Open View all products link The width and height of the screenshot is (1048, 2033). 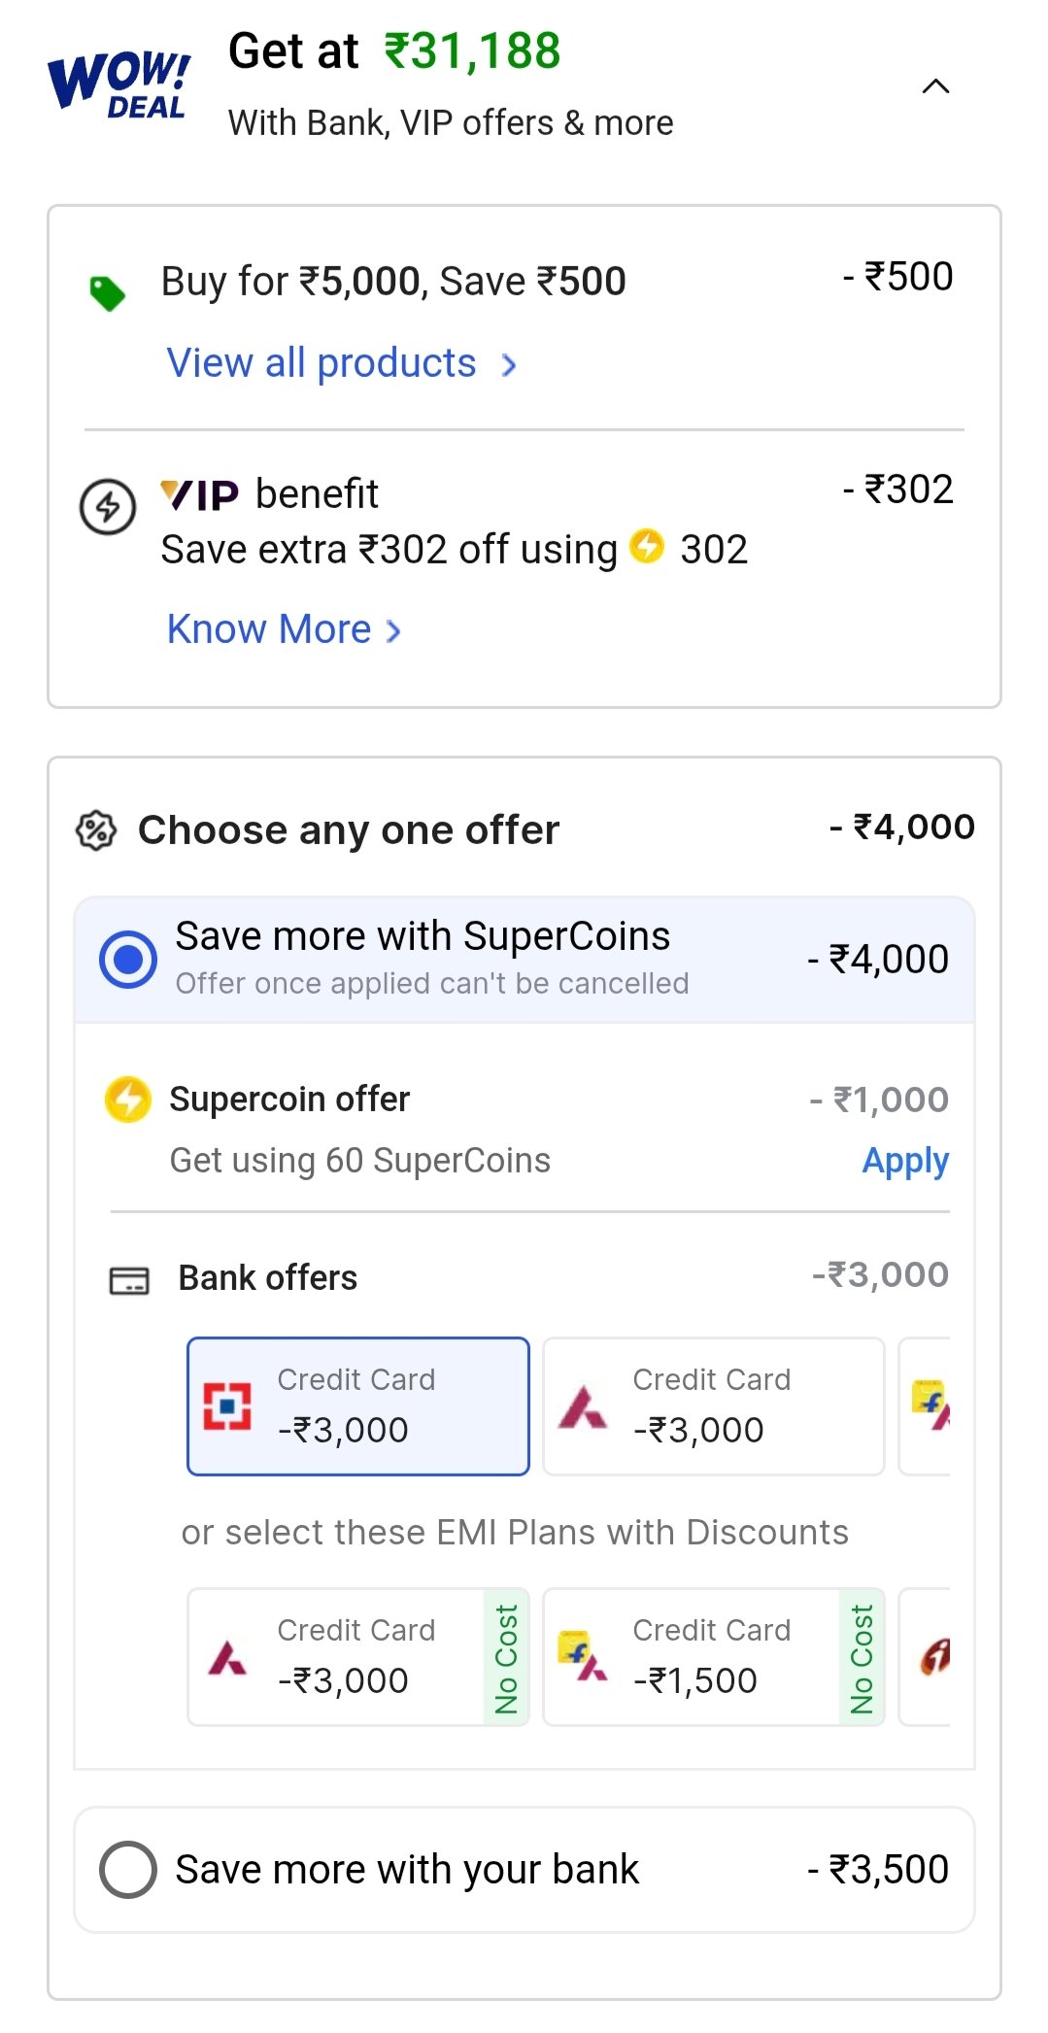321,363
